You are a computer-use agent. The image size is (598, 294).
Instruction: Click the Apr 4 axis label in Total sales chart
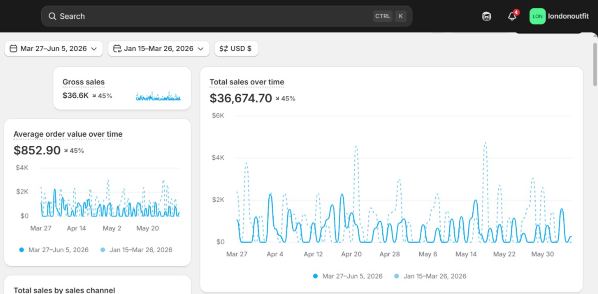pos(275,254)
